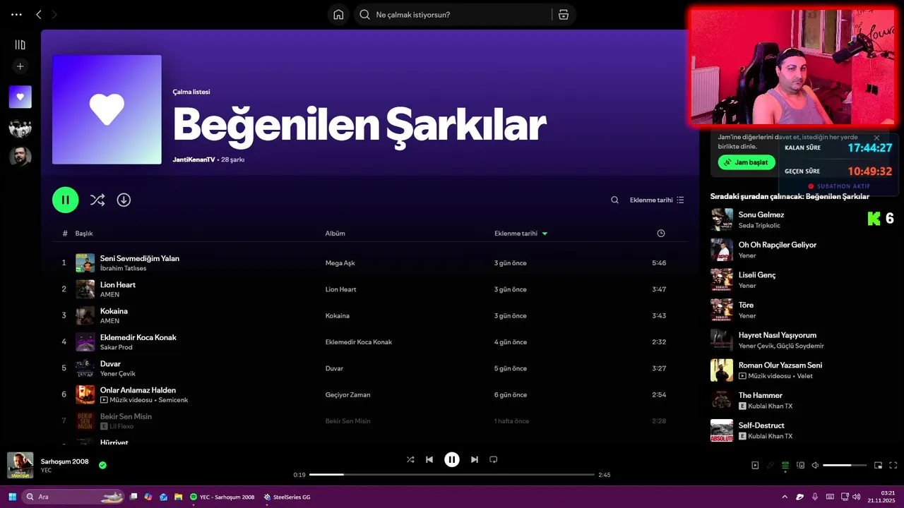Open the Browse icon in search bar
Image resolution: width=904 pixels, height=508 pixels.
click(564, 14)
